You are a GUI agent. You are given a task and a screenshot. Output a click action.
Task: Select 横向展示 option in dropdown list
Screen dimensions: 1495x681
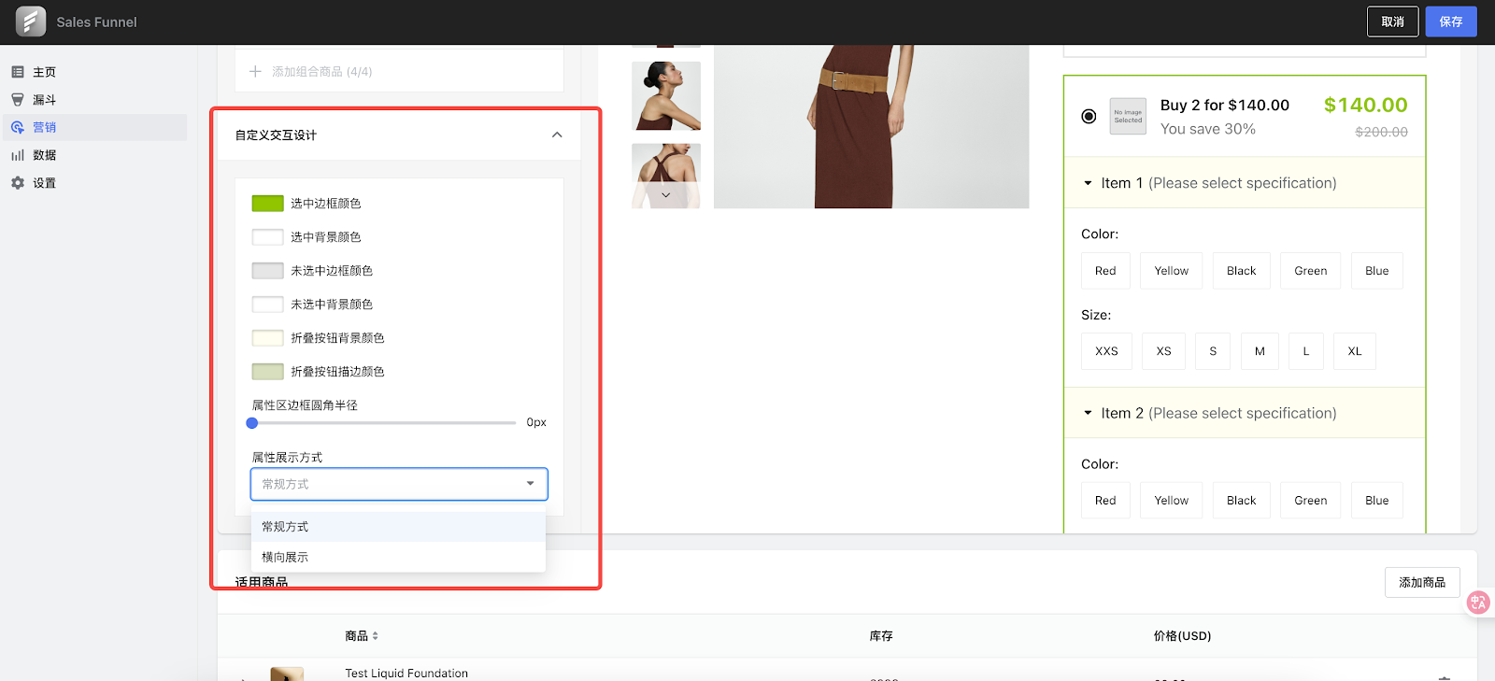pyautogui.click(x=398, y=557)
